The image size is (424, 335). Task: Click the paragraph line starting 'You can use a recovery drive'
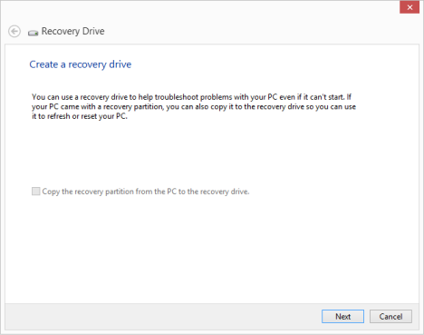[191, 97]
